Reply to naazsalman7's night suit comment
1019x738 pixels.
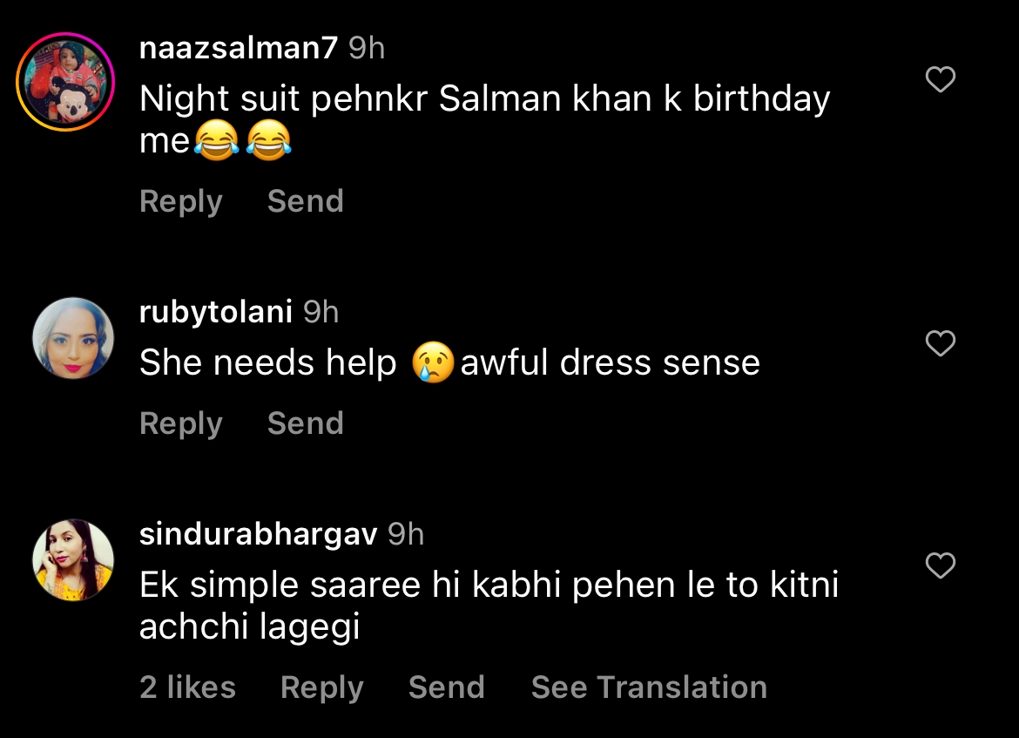pyautogui.click(x=180, y=201)
